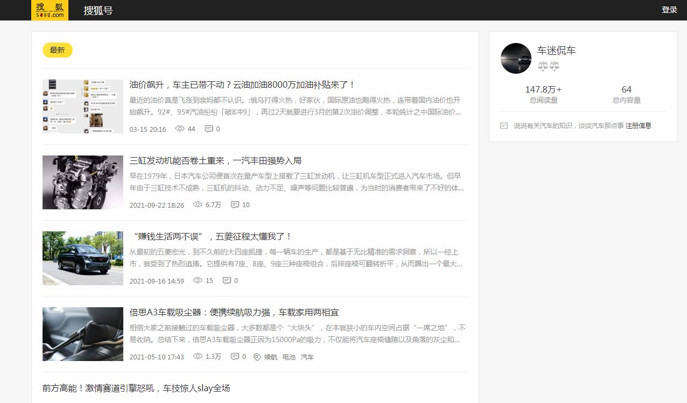Select the 汽车 tag
Image resolution: width=687 pixels, height=403 pixels.
point(307,357)
